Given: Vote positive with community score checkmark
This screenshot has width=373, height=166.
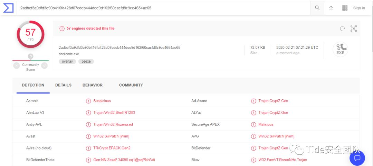Looking at the screenshot, I should 44,65.
